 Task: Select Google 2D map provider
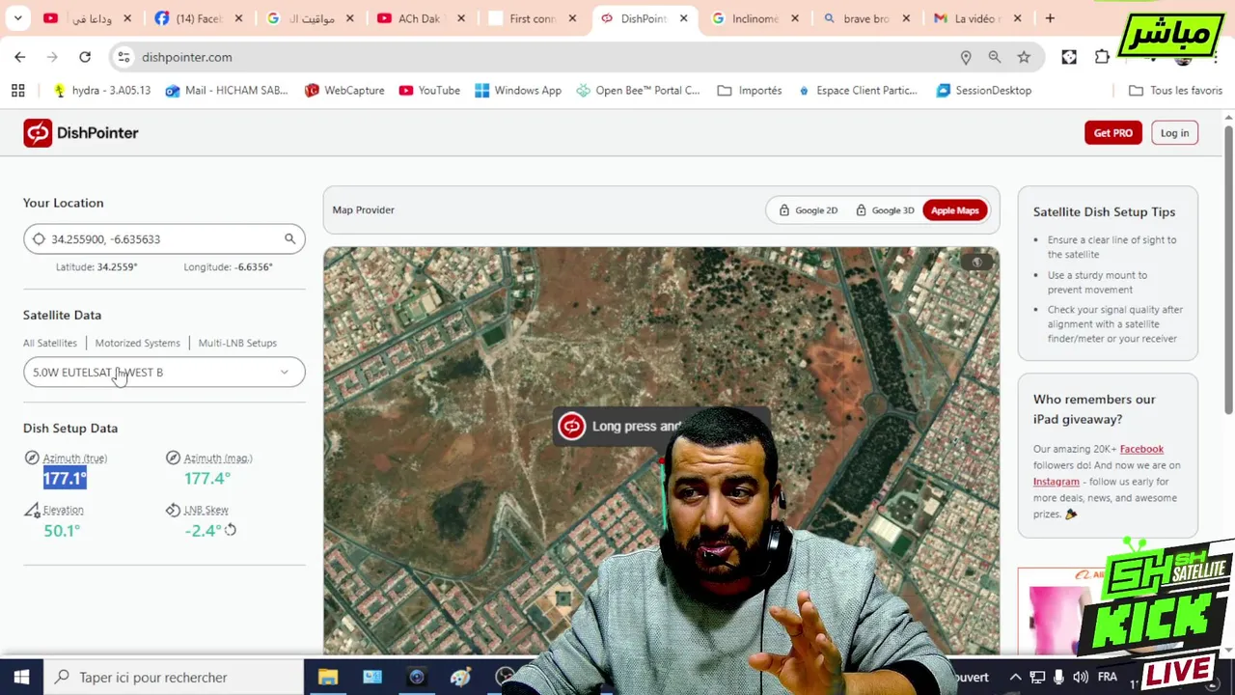click(809, 210)
